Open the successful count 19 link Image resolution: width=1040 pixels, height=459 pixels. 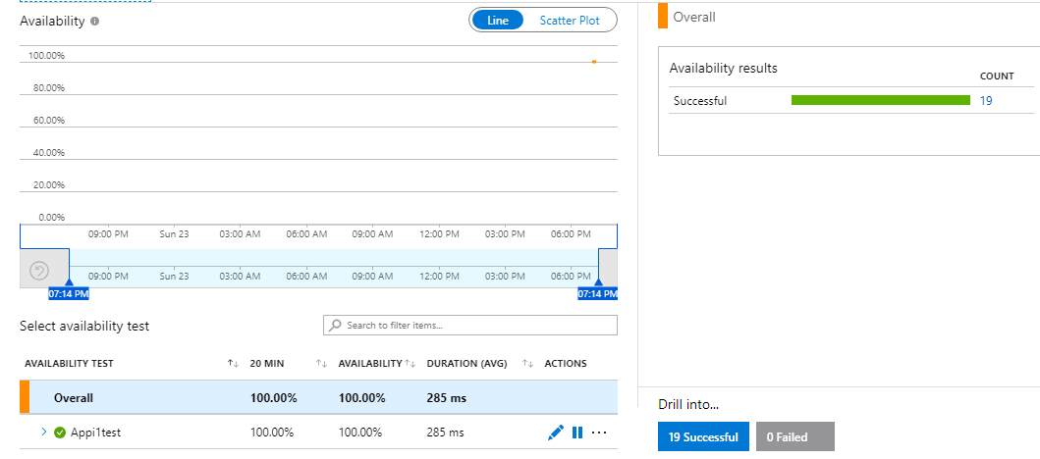(986, 100)
